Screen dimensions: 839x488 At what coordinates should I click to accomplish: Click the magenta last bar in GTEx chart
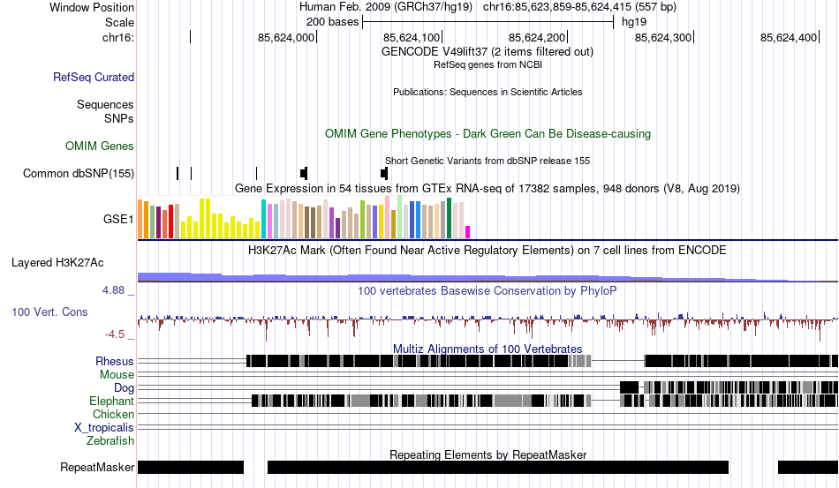click(468, 232)
